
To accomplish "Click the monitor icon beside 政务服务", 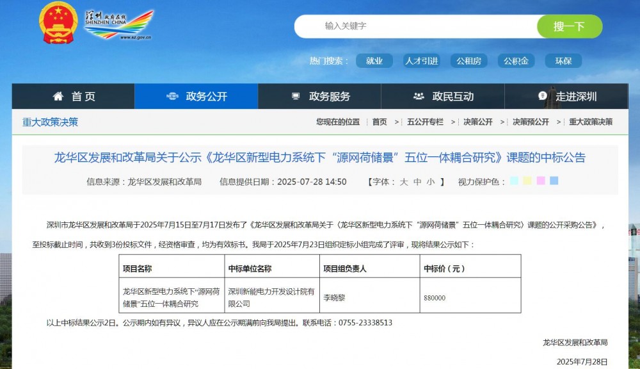I will click(296, 97).
